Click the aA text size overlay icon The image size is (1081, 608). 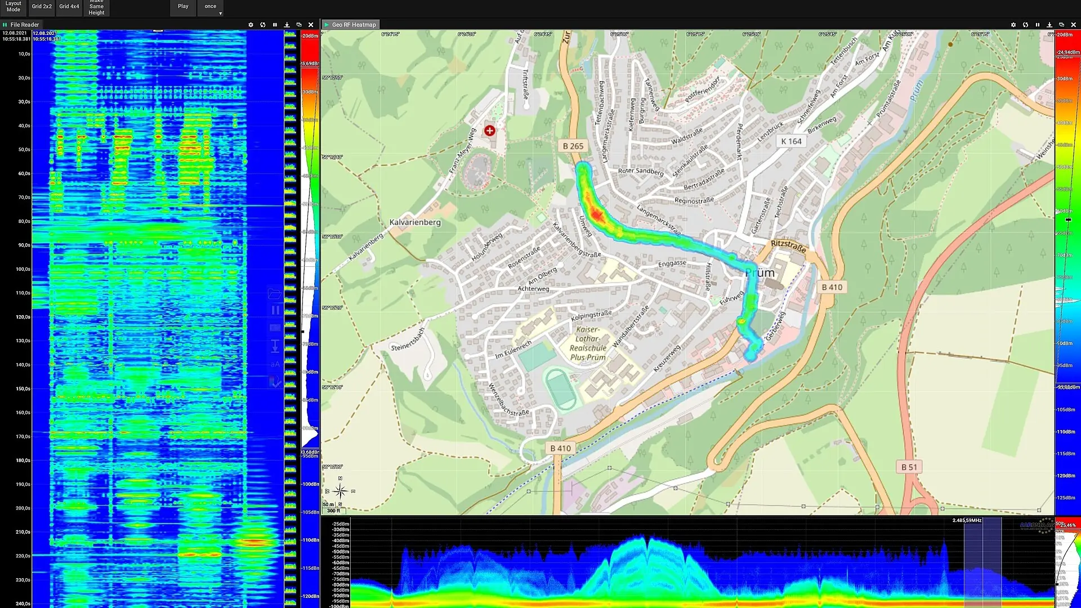[x=275, y=364]
